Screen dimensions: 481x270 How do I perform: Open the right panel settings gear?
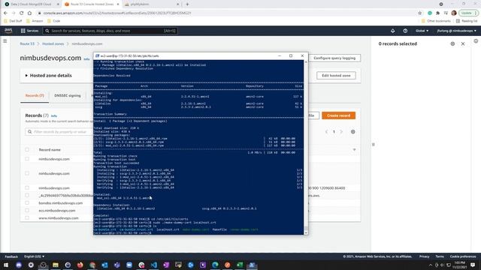pyautogui.click(x=452, y=43)
